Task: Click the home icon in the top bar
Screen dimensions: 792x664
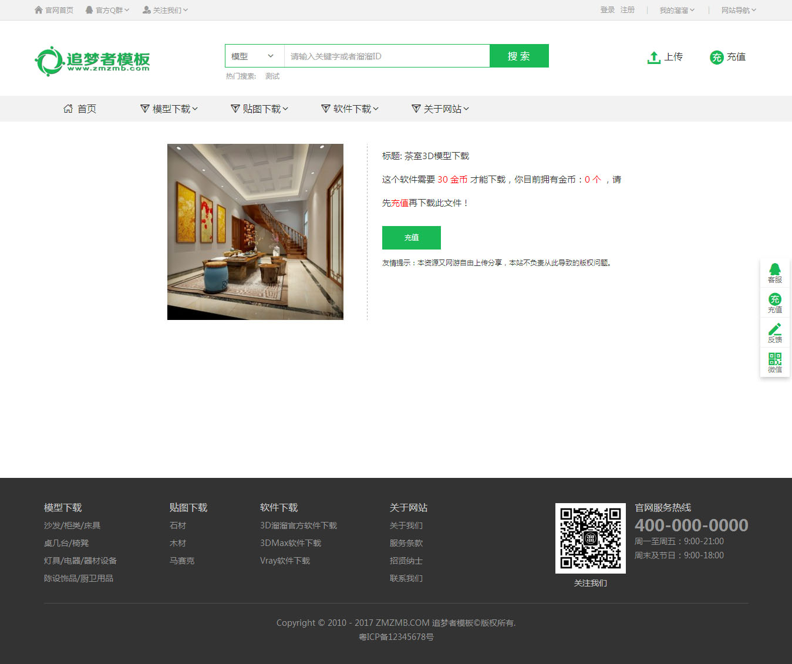Action: pos(39,10)
